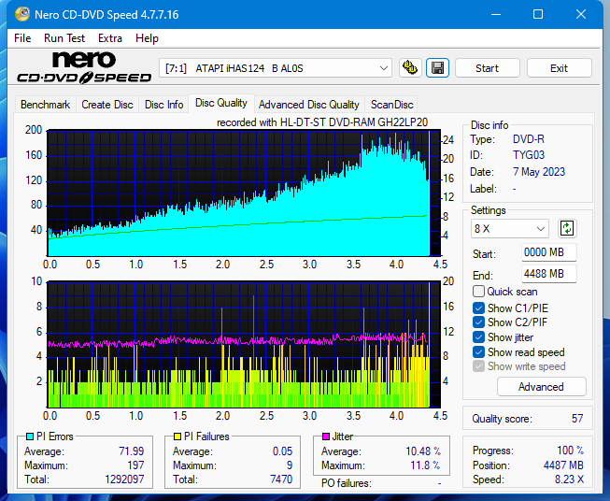Click the drive options icon beside drive selector
The image size is (610, 501).
click(409, 68)
